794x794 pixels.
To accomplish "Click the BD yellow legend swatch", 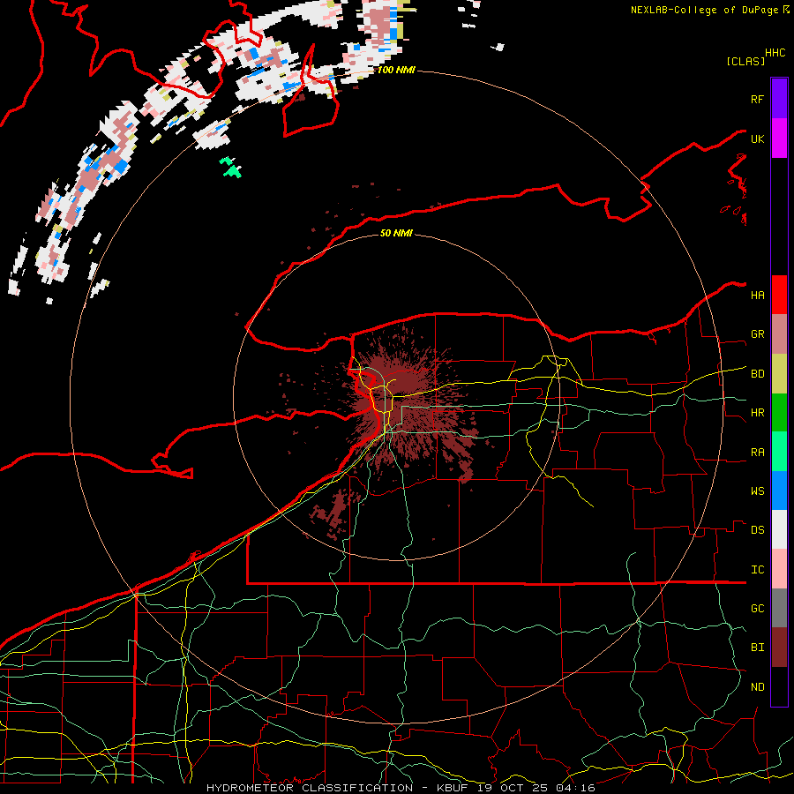I will coord(779,374).
